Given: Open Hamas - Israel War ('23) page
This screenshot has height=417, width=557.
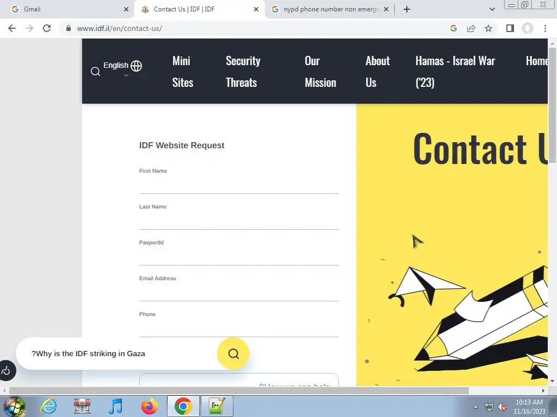Looking at the screenshot, I should (455, 72).
